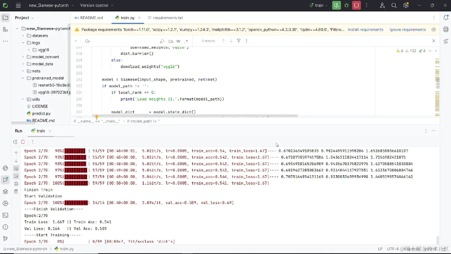451x254 pixels.
Task: Open the Version control dropdown
Action: 97,5
